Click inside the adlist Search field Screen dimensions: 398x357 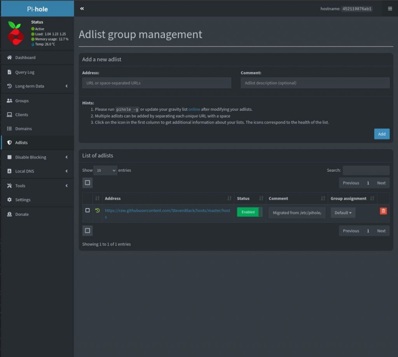point(365,170)
